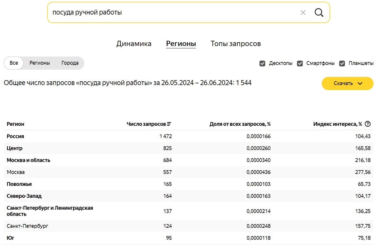The height and width of the screenshot is (245, 379).
Task: Click share value 0,0000340
Action: (259, 160)
